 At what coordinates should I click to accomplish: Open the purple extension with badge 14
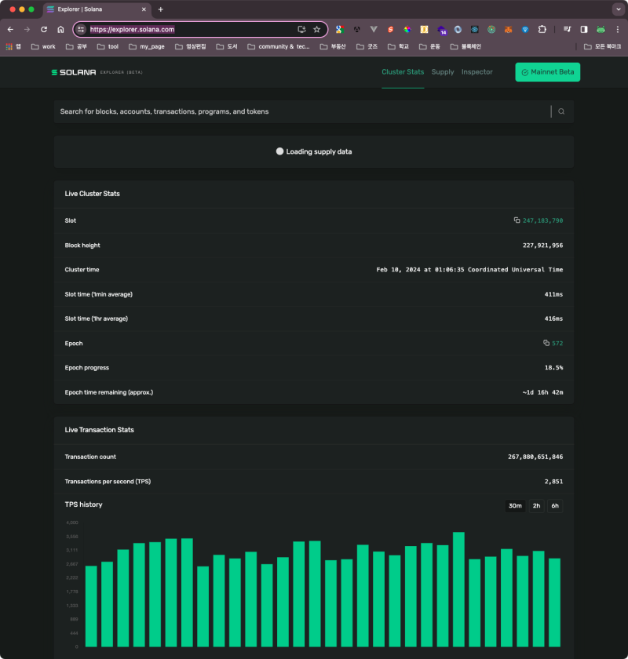click(441, 30)
